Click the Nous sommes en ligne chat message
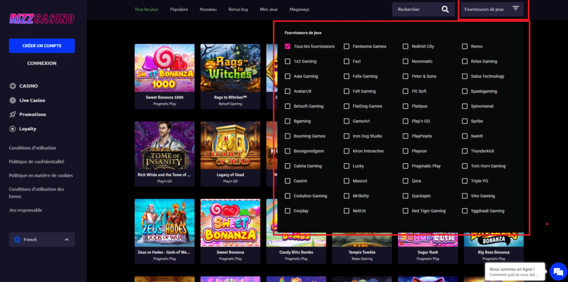Image resolution: width=568 pixels, height=282 pixels. (x=515, y=272)
